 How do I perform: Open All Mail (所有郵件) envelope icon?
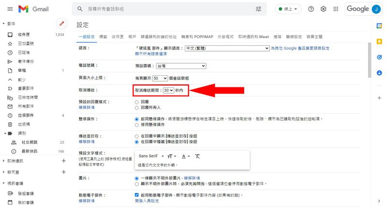point(10,106)
